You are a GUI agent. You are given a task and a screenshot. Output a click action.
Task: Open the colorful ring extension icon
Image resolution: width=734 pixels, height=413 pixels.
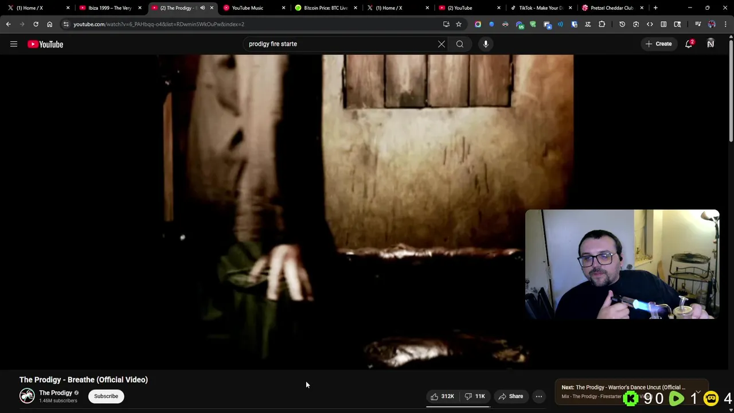(x=478, y=24)
